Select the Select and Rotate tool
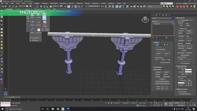Screen dimensions: 197x111 [44, 6]
